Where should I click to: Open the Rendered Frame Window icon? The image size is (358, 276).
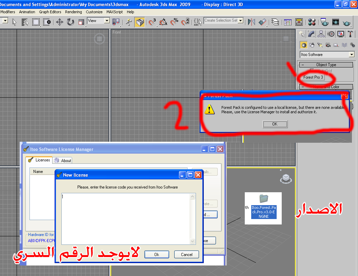(x=335, y=22)
